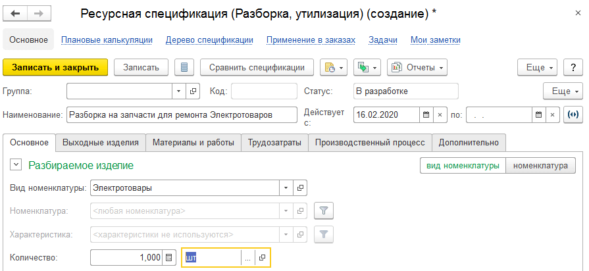Open the calendar document icon dropdown in toolbar

coord(334,68)
